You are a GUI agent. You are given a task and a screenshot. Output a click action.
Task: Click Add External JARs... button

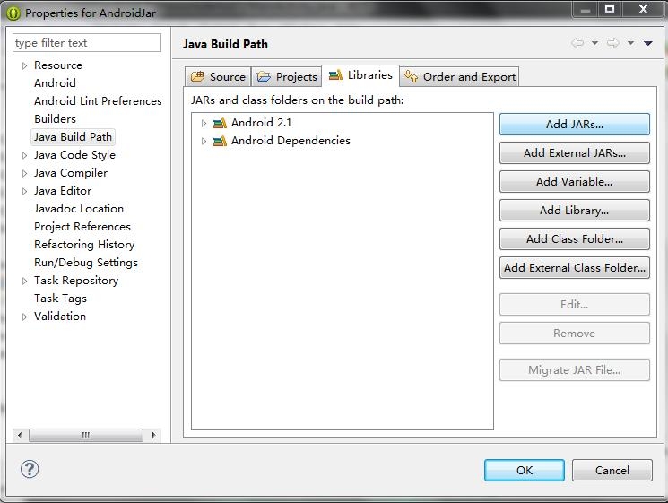coord(574,153)
